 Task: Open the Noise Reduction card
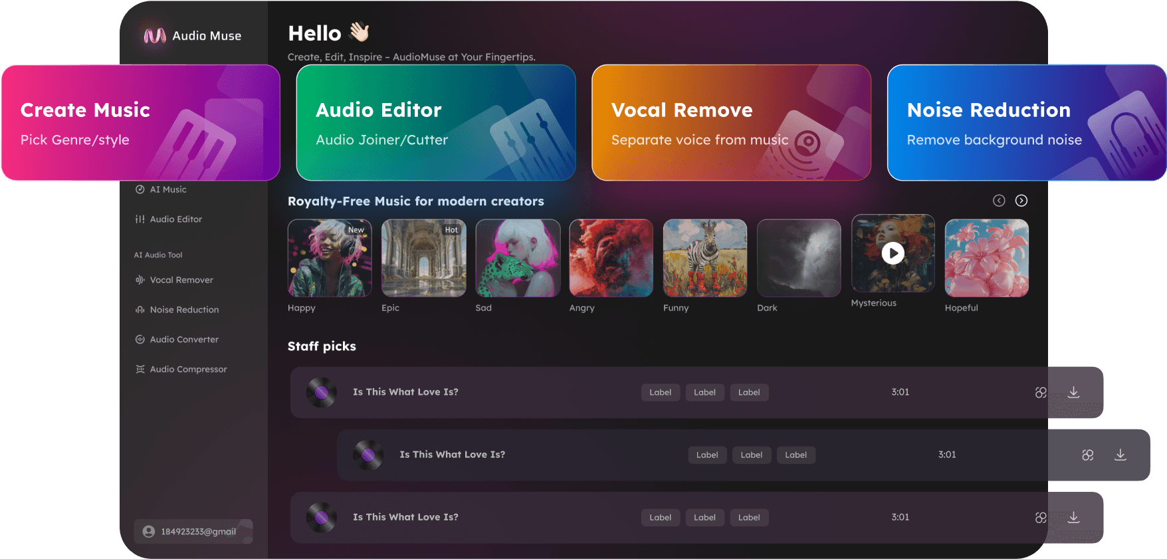click(x=1026, y=123)
